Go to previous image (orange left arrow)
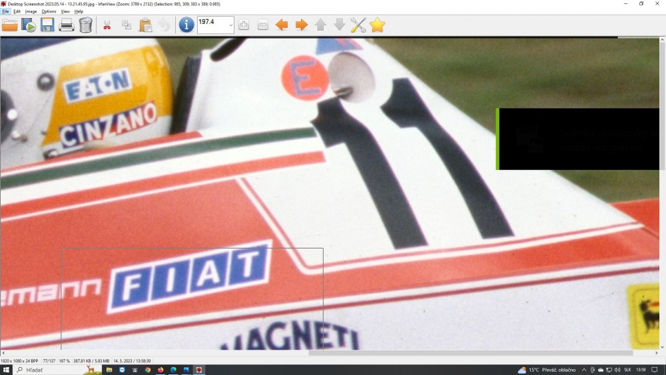Image resolution: width=666 pixels, height=375 pixels. click(x=282, y=25)
